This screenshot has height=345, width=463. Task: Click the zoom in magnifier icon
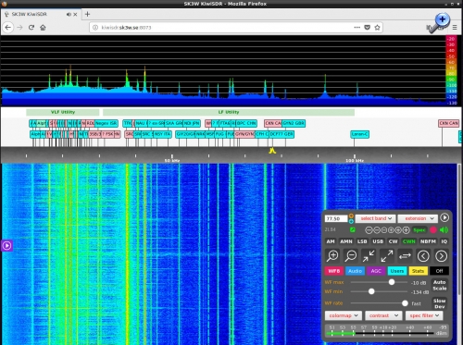click(332, 256)
